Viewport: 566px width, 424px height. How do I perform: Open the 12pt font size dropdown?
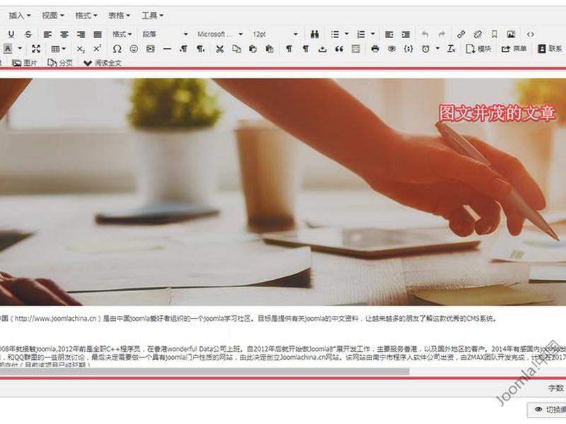[x=275, y=34]
